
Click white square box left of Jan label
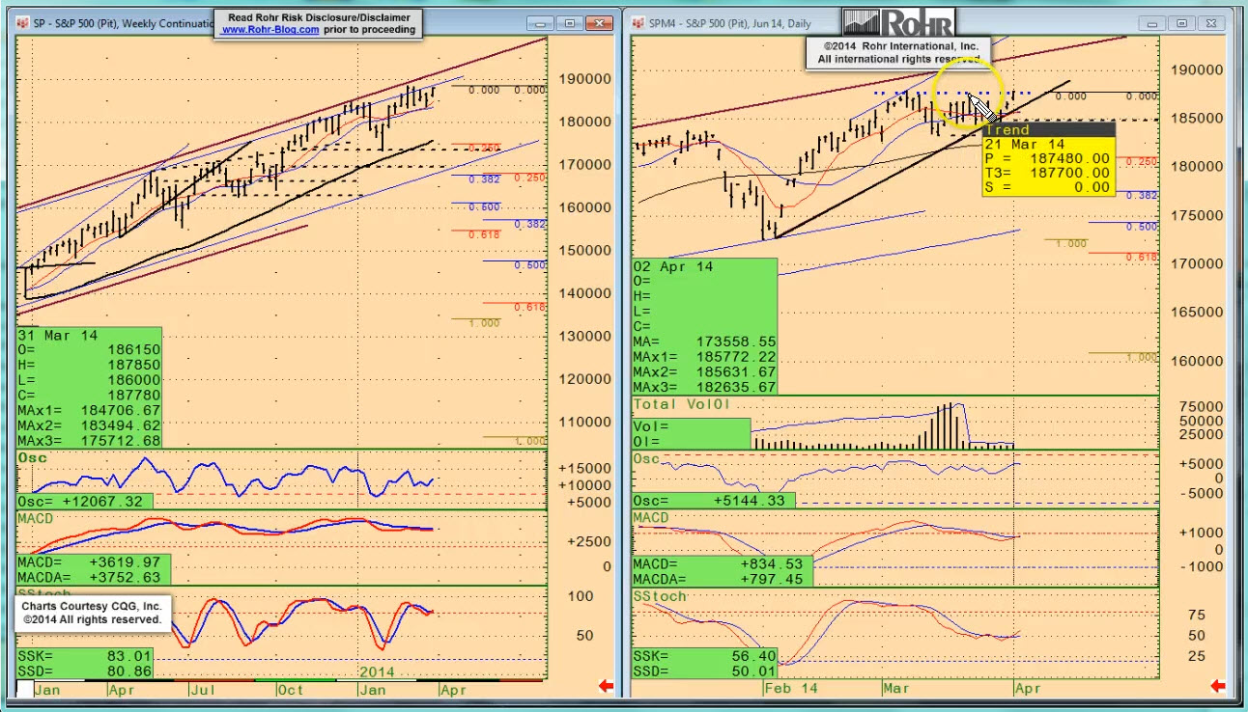(x=23, y=689)
